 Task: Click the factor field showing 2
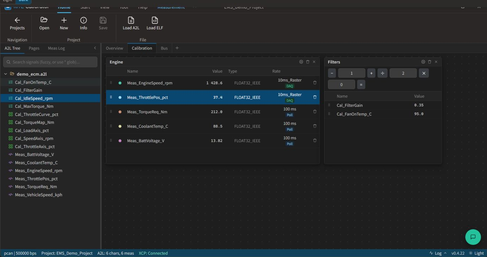tap(403, 73)
